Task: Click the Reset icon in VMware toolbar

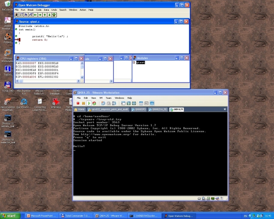Action: point(94,103)
